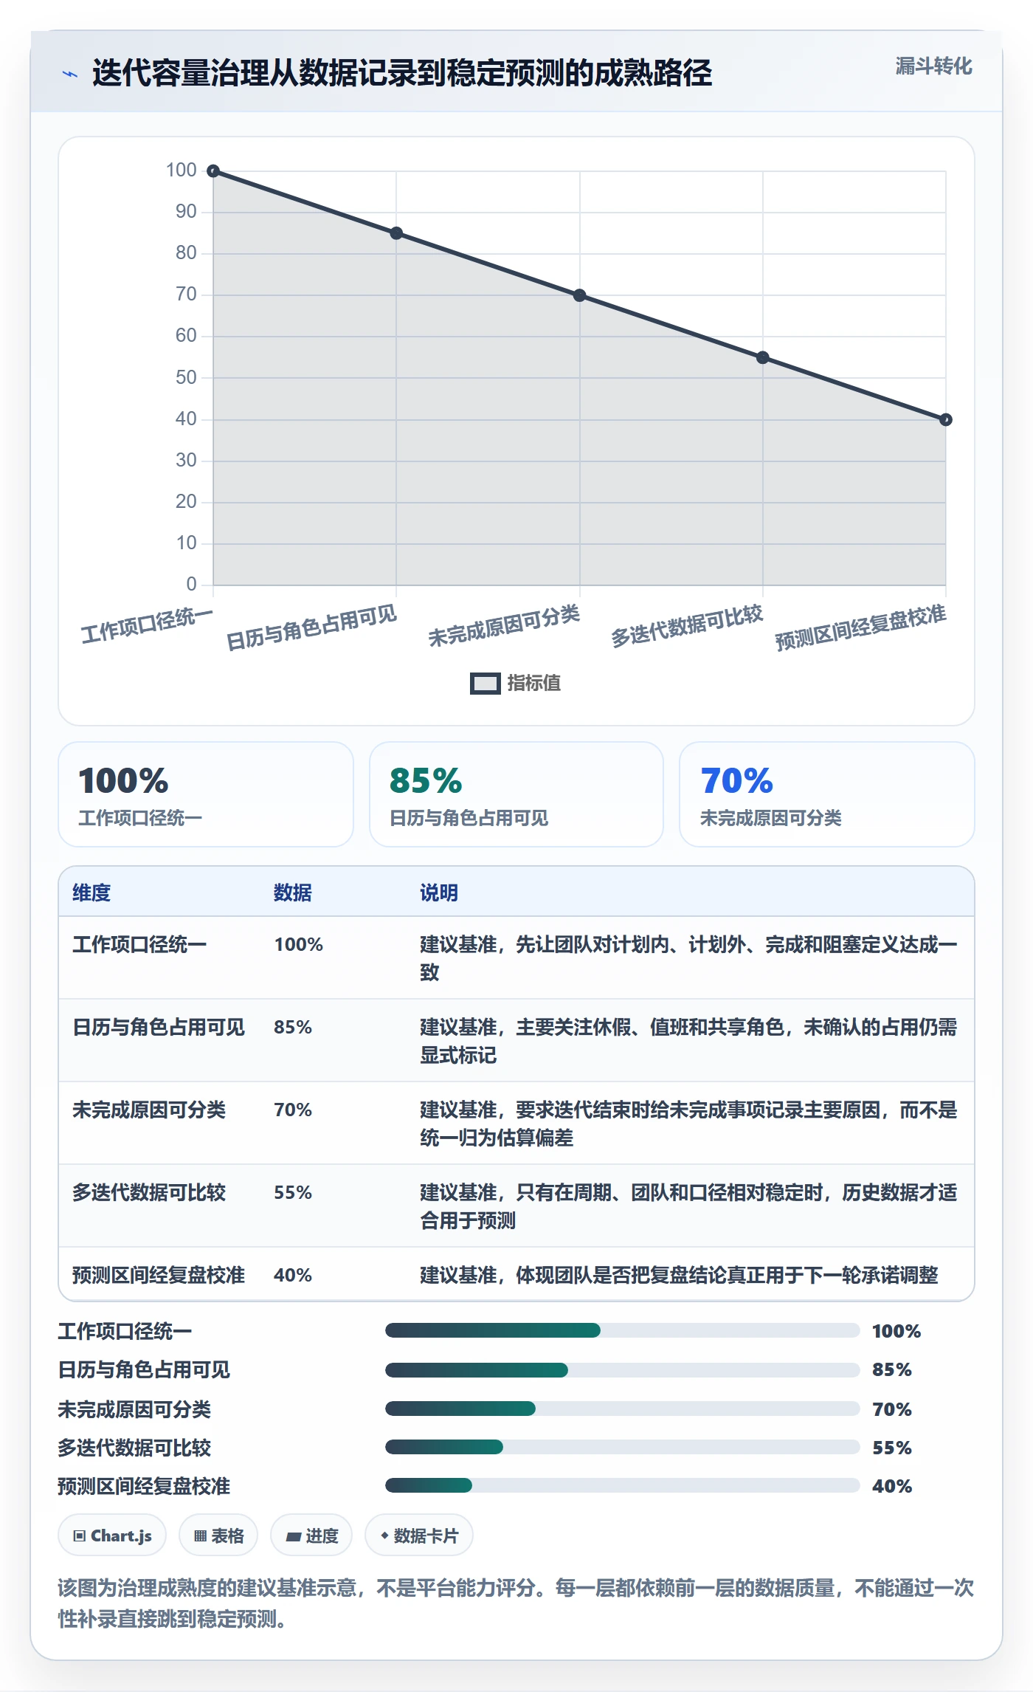
Task: Click the 55% value in the table
Action: 293,1192
